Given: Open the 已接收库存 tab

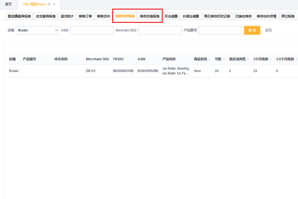Looking at the screenshot, I should [243, 16].
